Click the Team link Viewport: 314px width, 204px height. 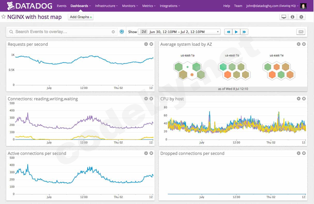[238, 6]
